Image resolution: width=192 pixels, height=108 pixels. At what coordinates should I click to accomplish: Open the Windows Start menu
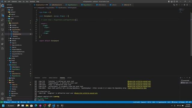click(x=3, y=106)
